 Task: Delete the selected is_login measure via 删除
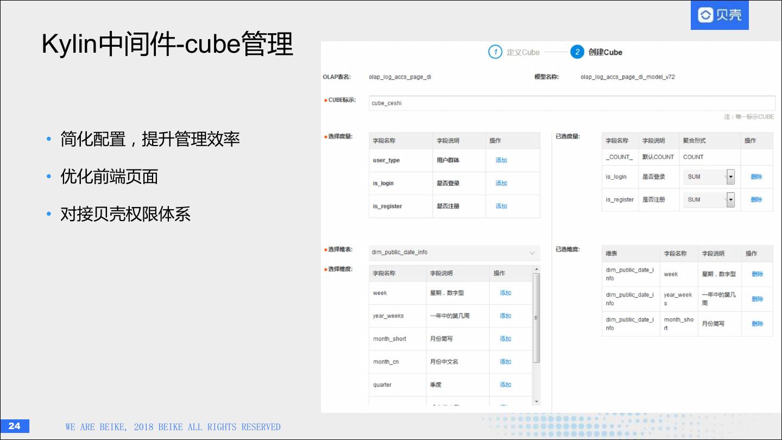(756, 177)
